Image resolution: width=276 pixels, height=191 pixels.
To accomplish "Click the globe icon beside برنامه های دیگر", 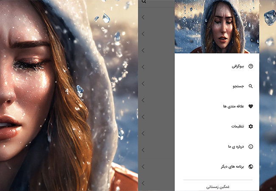I will point(251,166).
